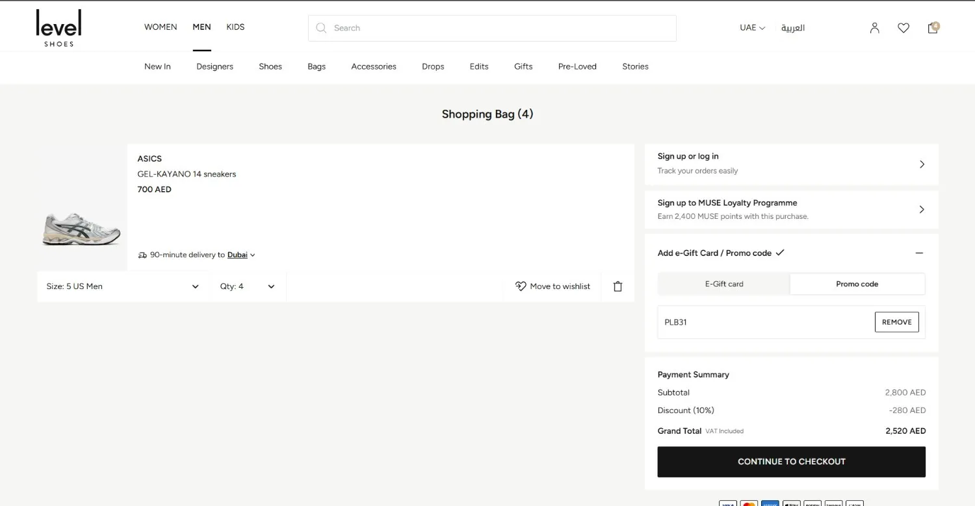Select the KIDS category

click(x=235, y=27)
